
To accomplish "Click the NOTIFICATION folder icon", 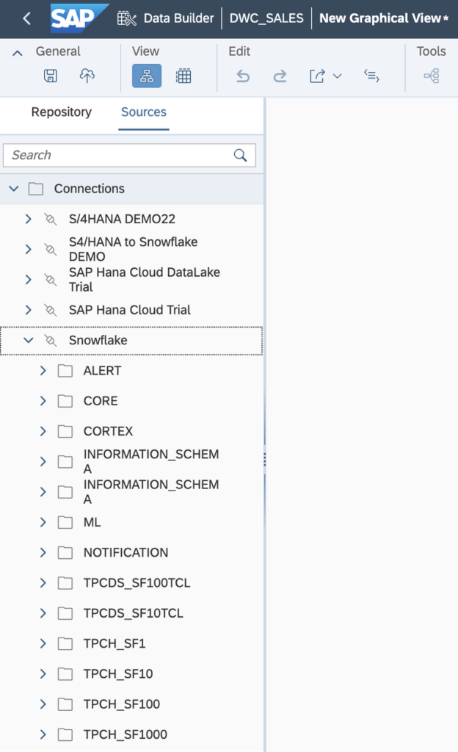I will click(x=65, y=552).
